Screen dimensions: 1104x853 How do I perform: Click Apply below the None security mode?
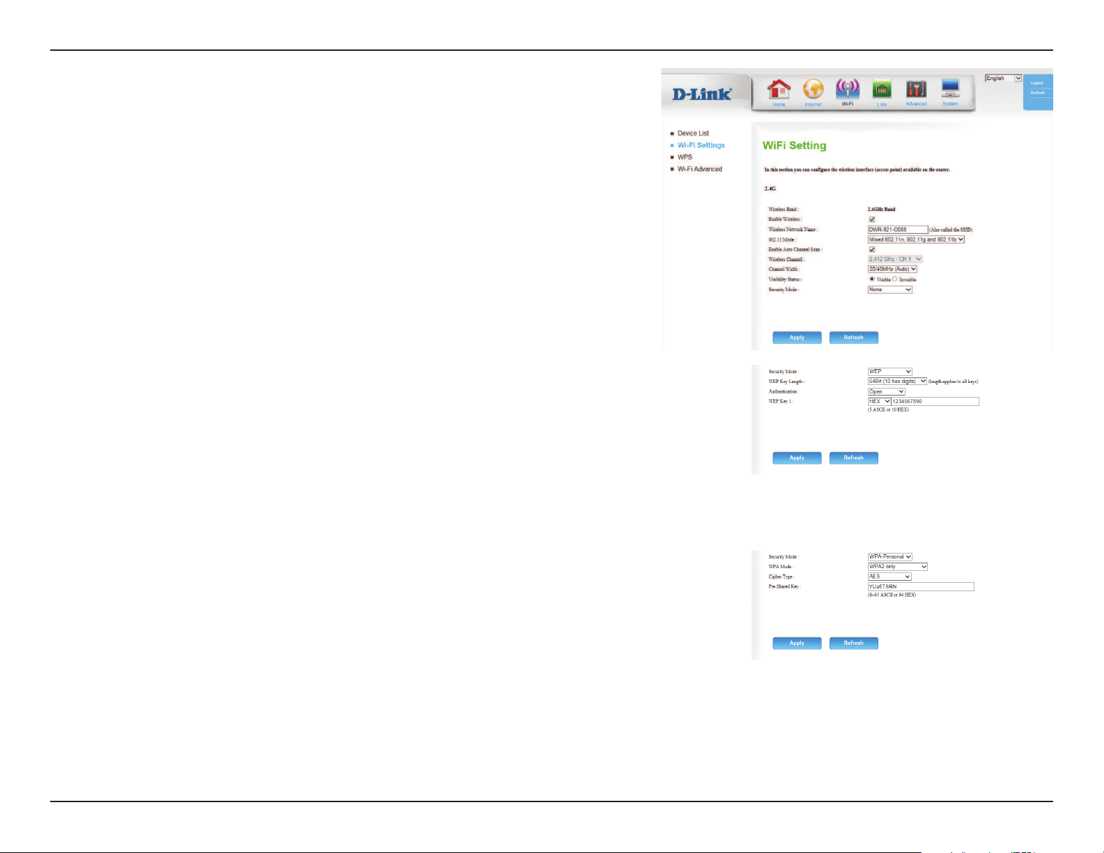[x=797, y=338]
